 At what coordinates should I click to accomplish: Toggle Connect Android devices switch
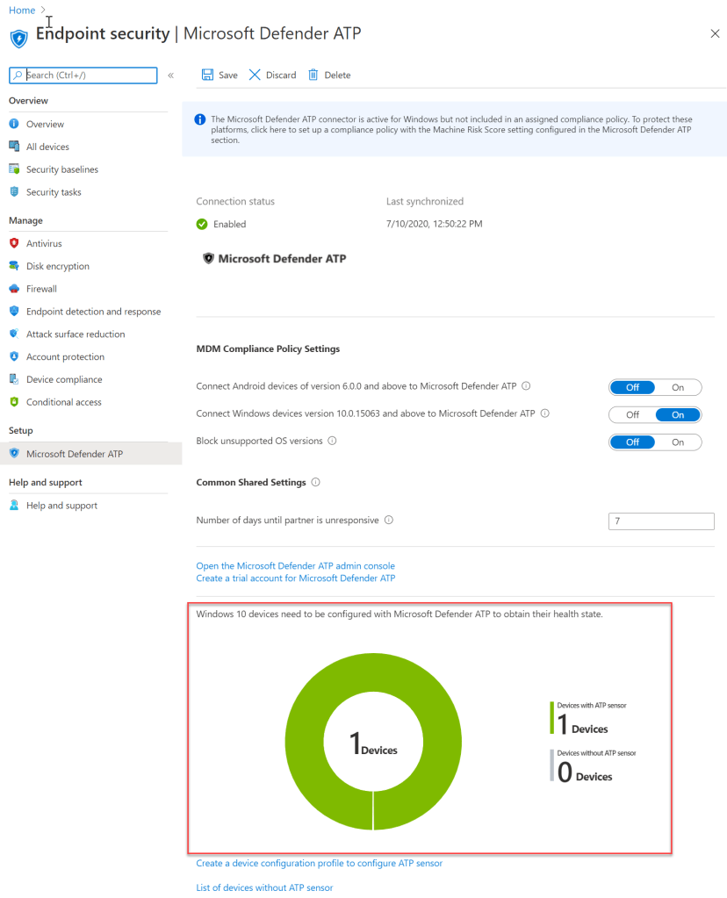coord(655,387)
